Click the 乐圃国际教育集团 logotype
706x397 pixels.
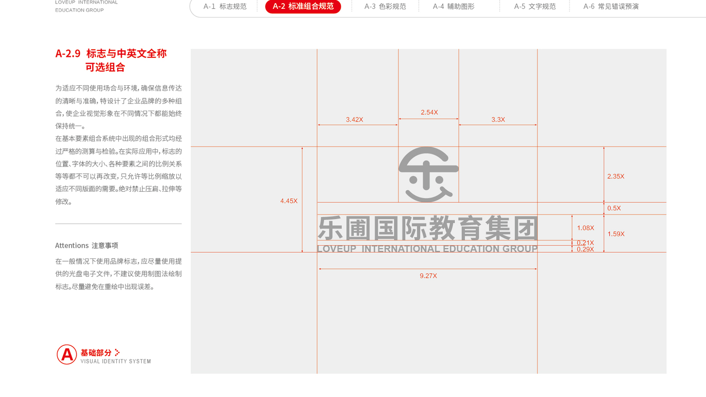(428, 228)
